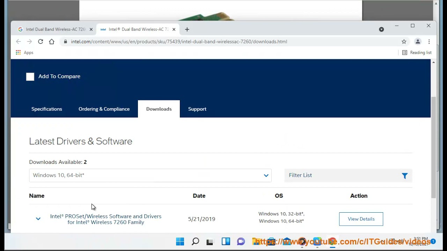Click the browser Forward arrow
Screen dimensions: 447x251
[x=29, y=41]
